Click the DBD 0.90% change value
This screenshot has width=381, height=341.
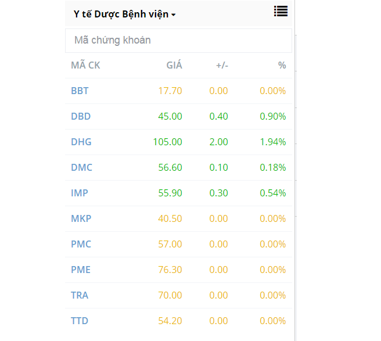coord(273,116)
